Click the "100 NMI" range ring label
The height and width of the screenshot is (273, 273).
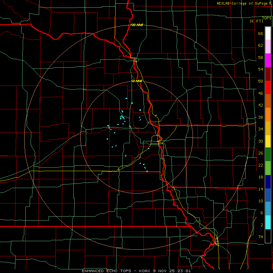(x=136, y=25)
